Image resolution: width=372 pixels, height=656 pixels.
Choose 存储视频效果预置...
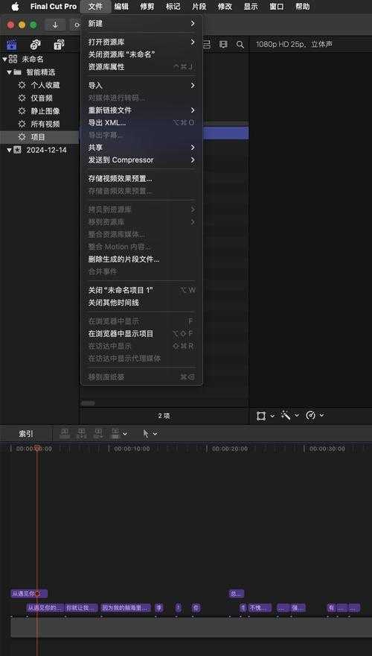(141, 179)
